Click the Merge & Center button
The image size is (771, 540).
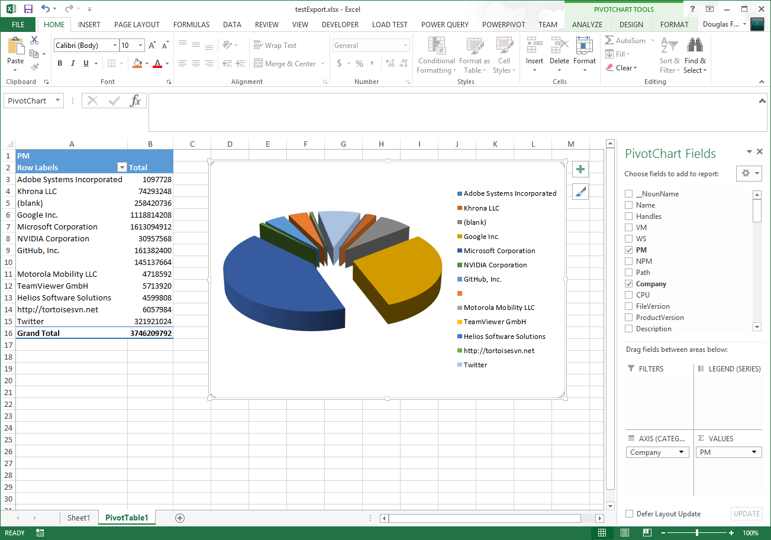(290, 64)
